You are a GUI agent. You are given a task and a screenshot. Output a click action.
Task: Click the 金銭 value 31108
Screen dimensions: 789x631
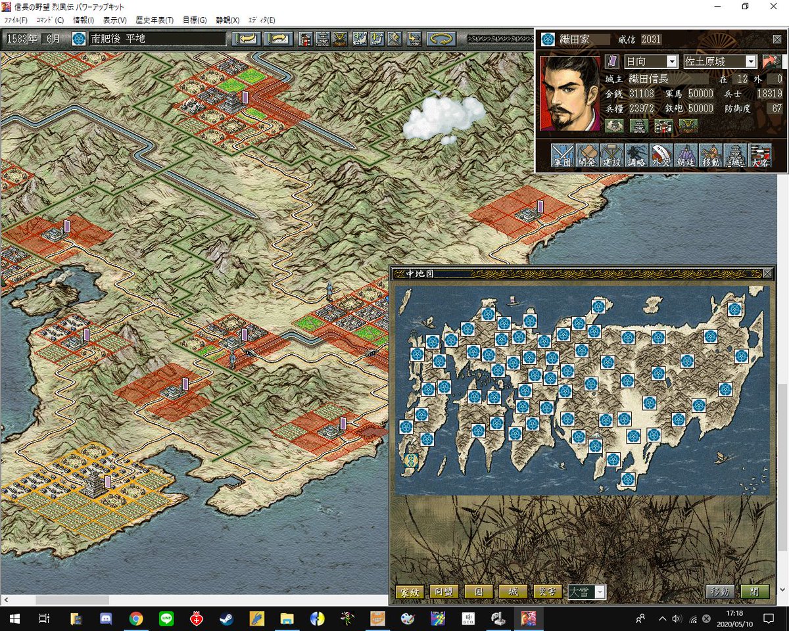pos(642,94)
